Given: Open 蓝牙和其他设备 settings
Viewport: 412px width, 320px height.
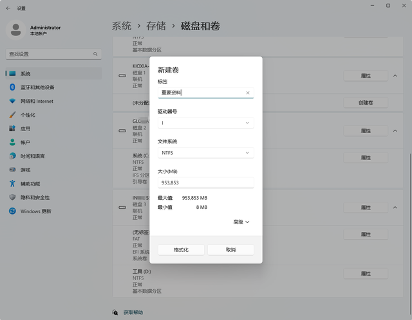Looking at the screenshot, I should point(53,87).
